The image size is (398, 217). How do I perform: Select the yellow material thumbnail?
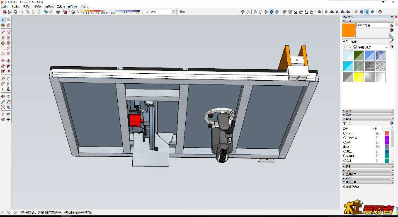click(359, 77)
